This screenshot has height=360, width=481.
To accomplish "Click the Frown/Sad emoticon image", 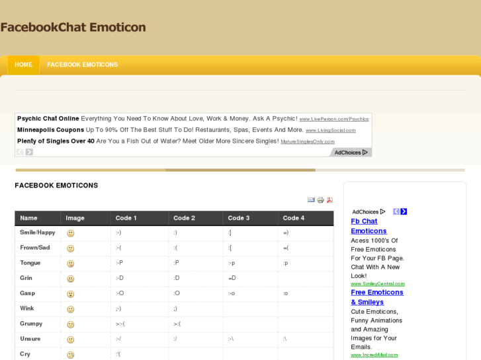I will (x=71, y=248).
